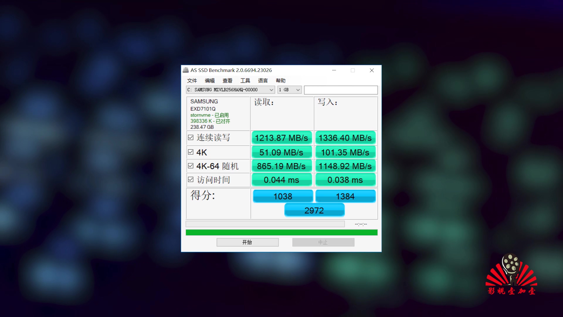This screenshot has height=317, width=563.
Task: Open the 文件 menu
Action: point(192,81)
